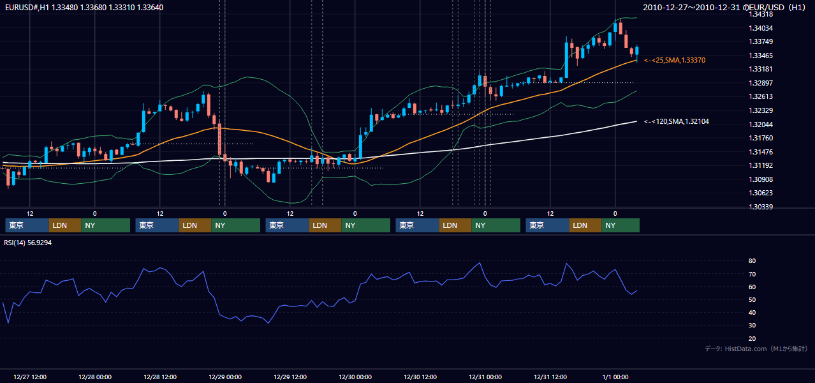
Task: Click the RSI scale value 30
Action: click(752, 325)
